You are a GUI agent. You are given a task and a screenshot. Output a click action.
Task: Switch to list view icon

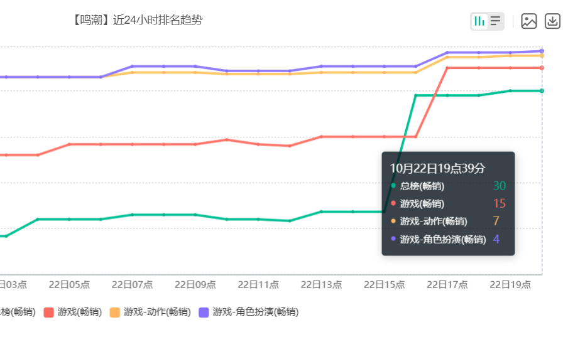496,21
